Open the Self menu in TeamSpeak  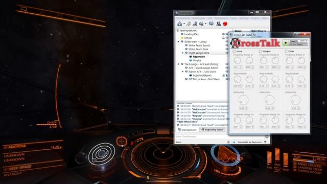[x=209, y=18]
